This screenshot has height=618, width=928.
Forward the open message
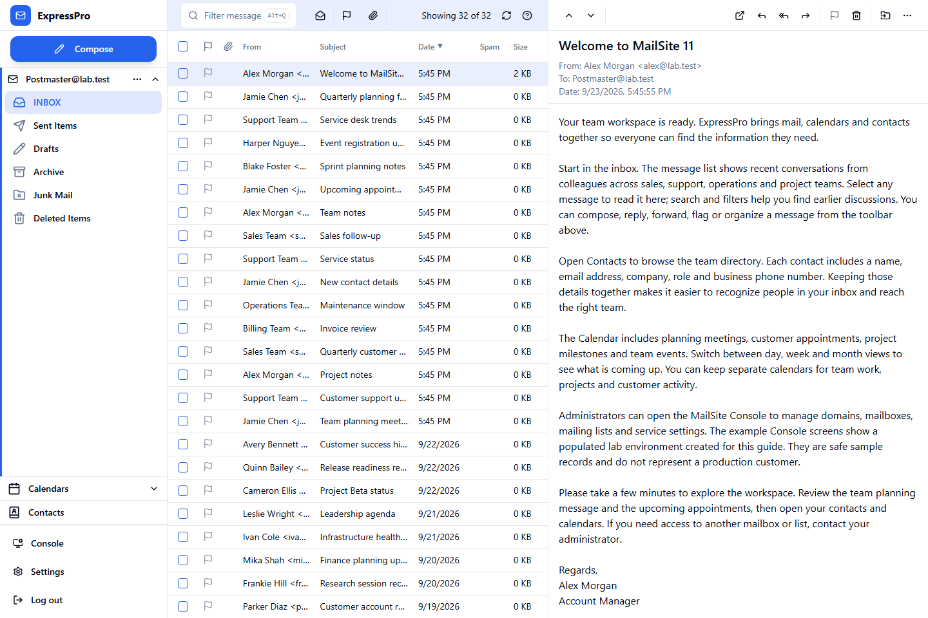point(806,15)
